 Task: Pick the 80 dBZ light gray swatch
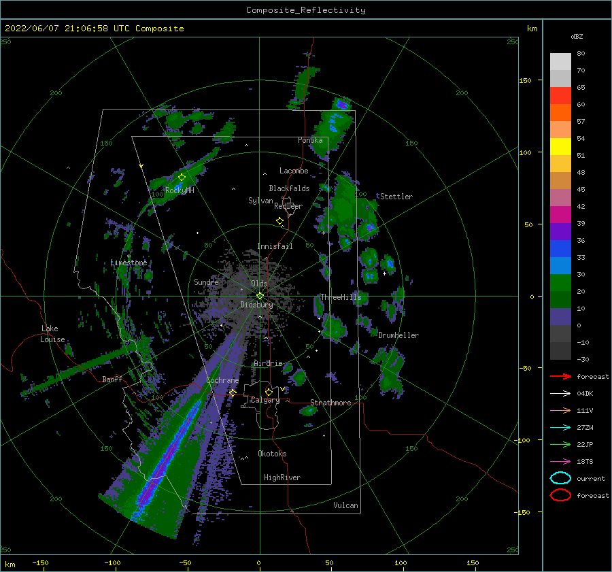pos(560,61)
